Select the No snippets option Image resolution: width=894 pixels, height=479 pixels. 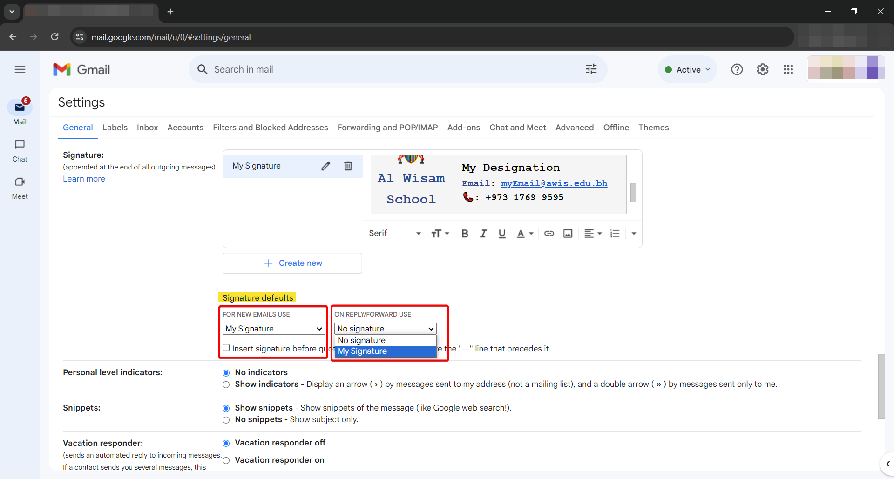click(226, 420)
